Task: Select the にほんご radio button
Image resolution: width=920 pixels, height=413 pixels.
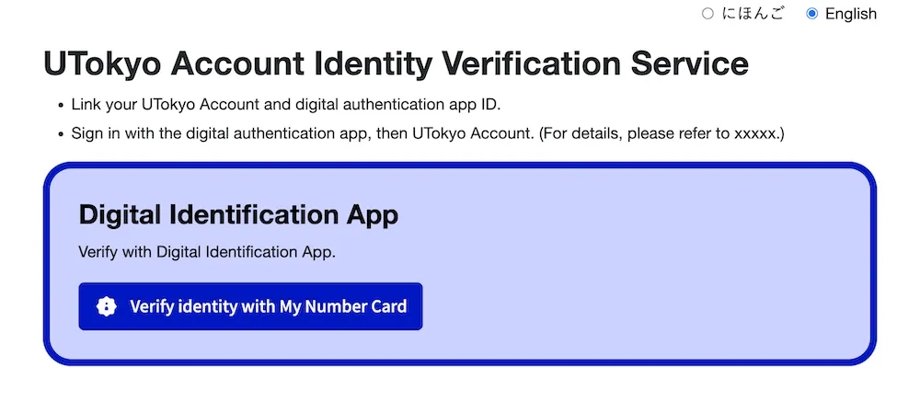Action: 707,14
